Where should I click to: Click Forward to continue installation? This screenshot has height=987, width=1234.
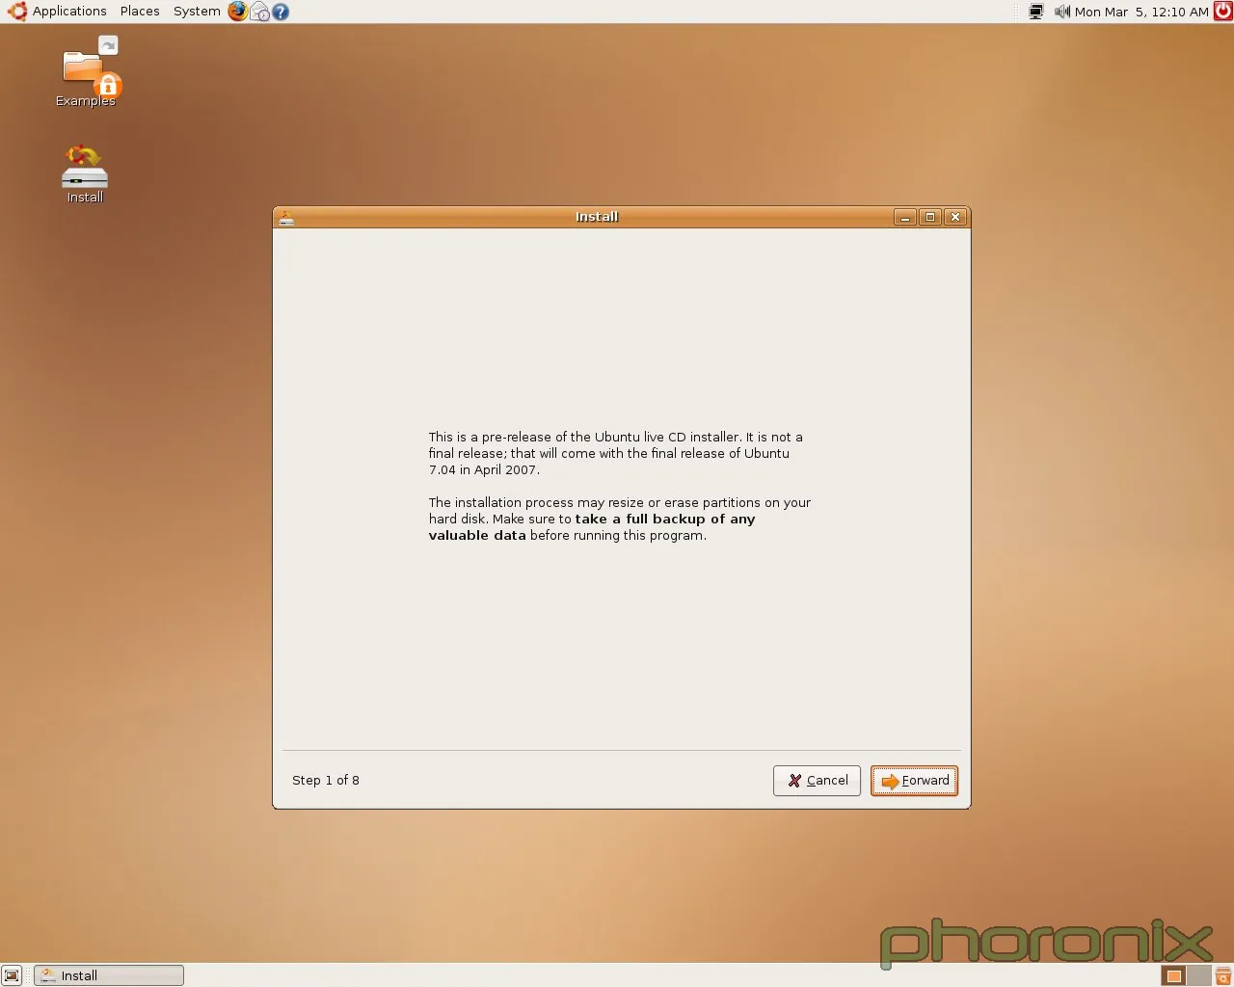click(x=914, y=781)
